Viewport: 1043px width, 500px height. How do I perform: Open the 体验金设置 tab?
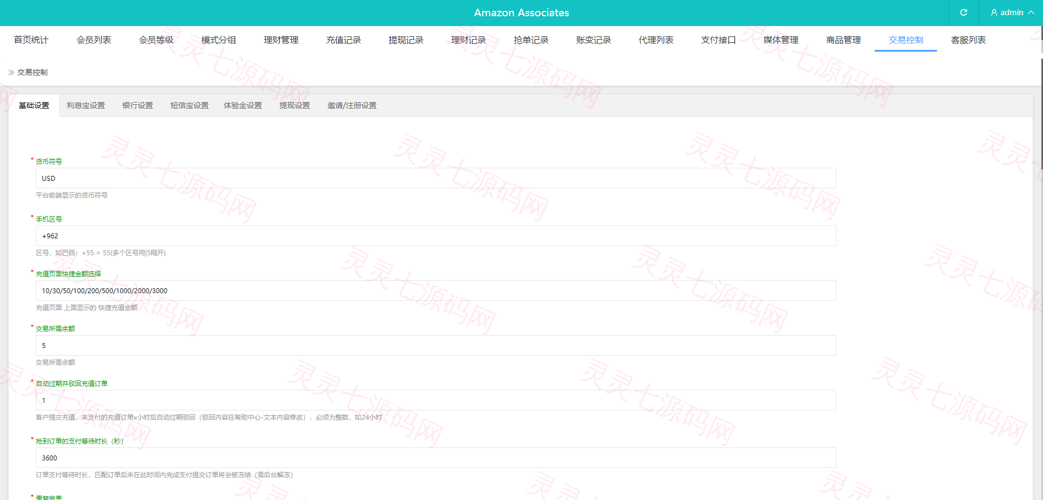tap(243, 105)
